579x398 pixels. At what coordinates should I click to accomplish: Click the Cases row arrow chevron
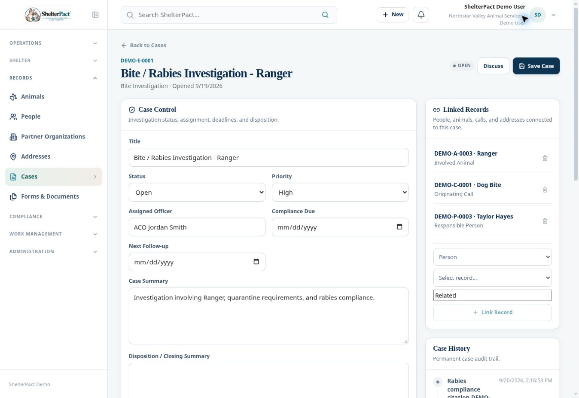pos(95,177)
